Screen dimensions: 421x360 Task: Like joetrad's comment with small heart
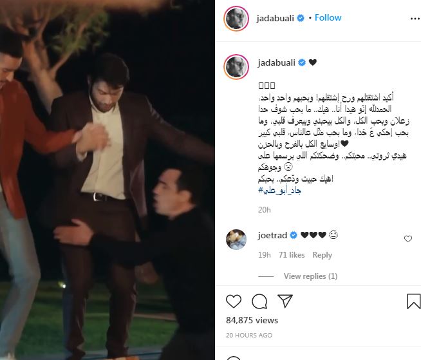click(408, 239)
